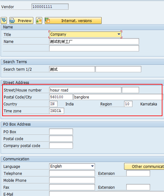Click the printer Preview button
The width and height of the screenshot is (164, 196).
pyautogui.click(x=21, y=21)
